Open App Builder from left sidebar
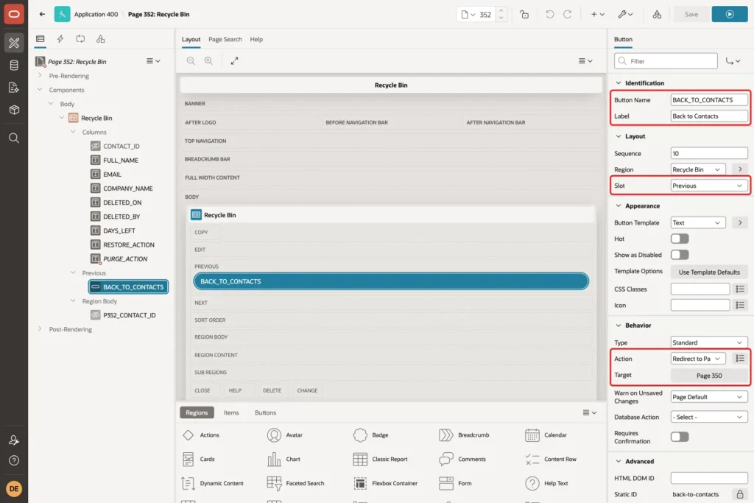Viewport: 754px width, 503px height. pyautogui.click(x=14, y=43)
